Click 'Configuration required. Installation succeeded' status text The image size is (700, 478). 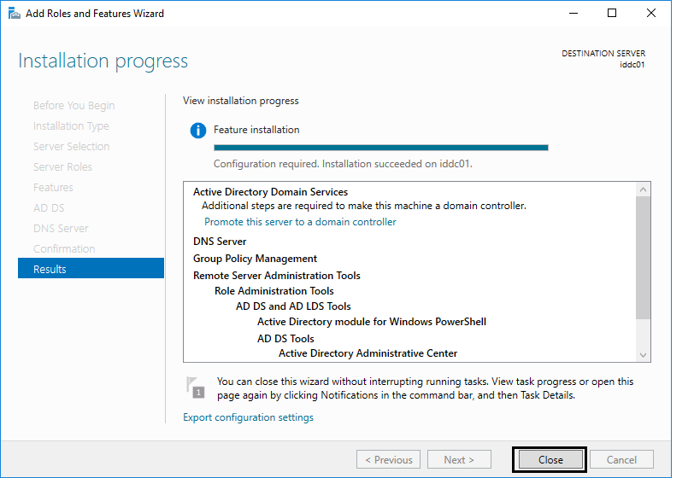pyautogui.click(x=343, y=164)
